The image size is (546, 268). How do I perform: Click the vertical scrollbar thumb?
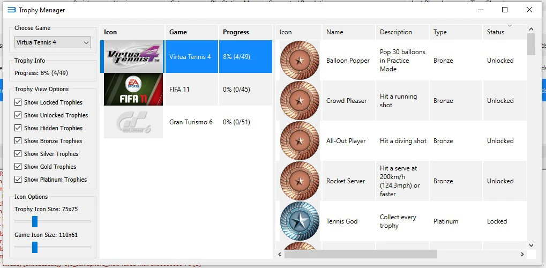pyautogui.click(x=531, y=44)
